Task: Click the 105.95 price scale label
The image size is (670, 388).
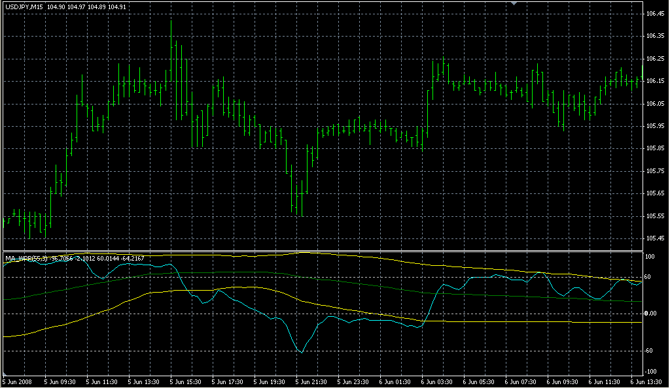Action: click(x=655, y=126)
